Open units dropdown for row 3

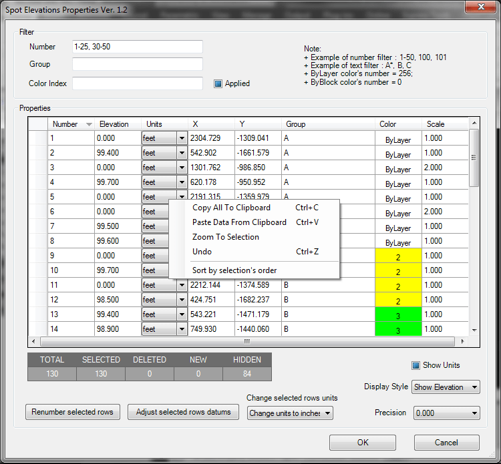[182, 168]
